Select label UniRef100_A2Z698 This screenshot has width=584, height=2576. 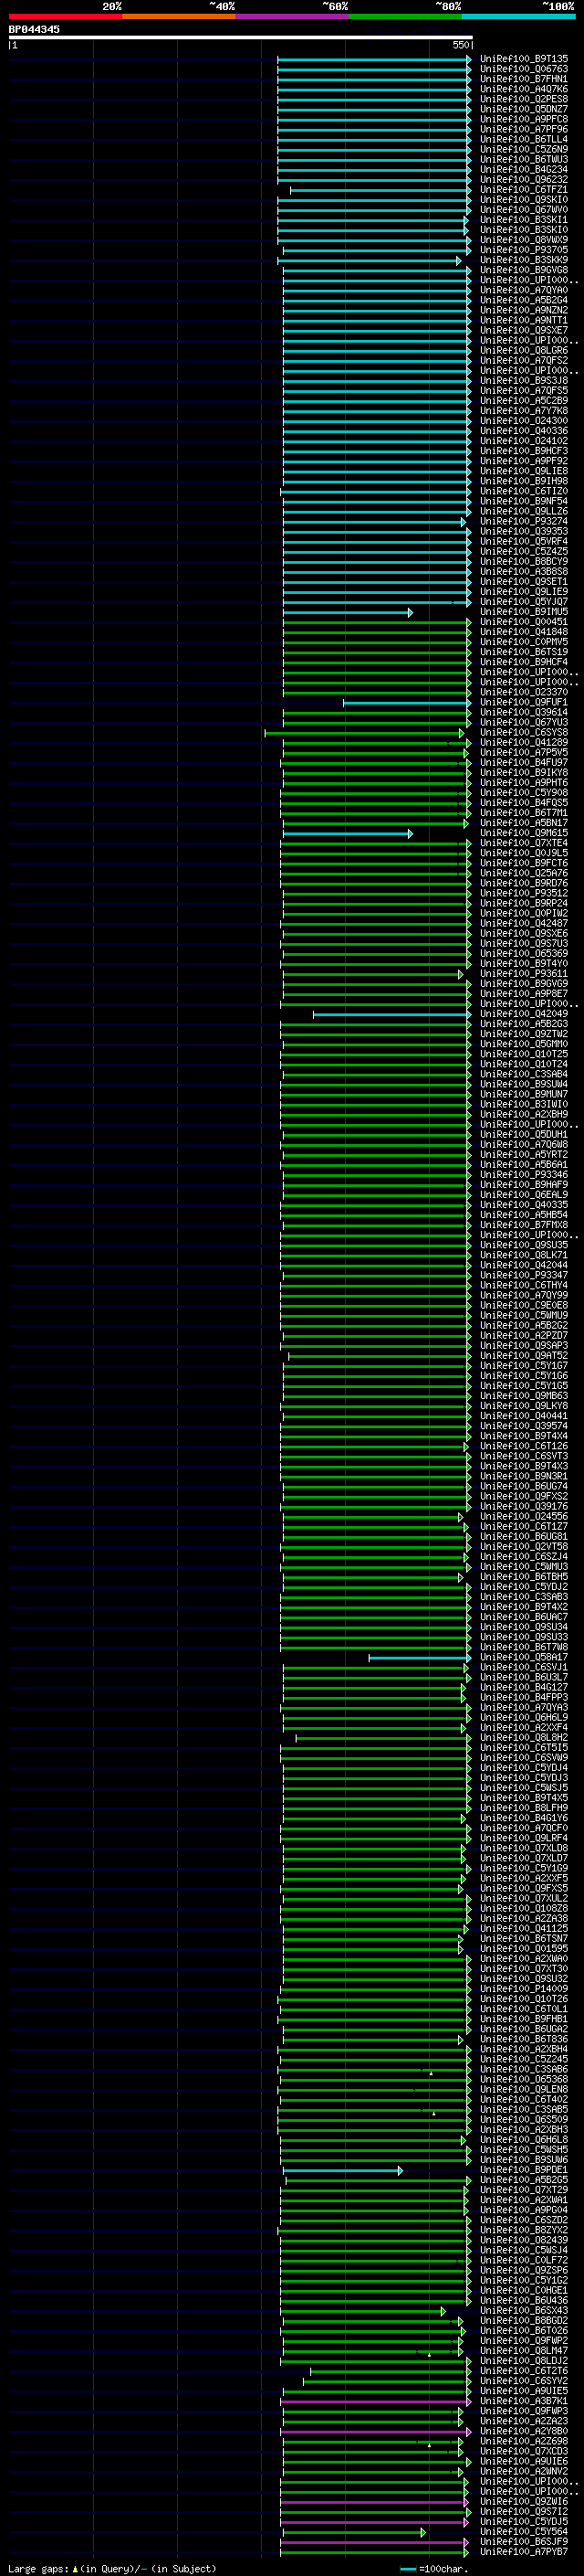[524, 2442]
